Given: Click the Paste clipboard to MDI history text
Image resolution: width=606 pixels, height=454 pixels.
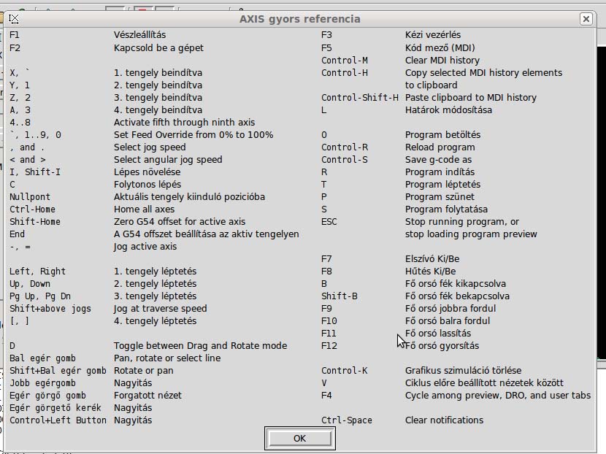Looking at the screenshot, I should click(x=470, y=98).
